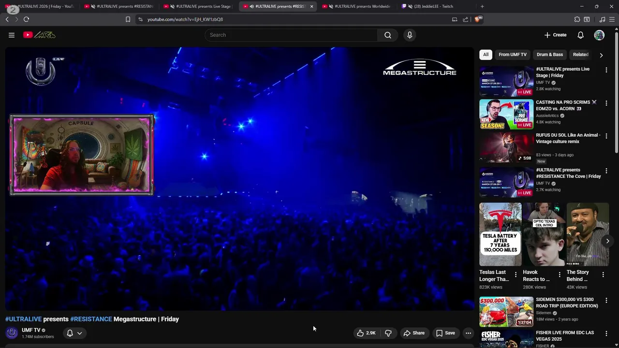Image resolution: width=619 pixels, height=348 pixels.
Task: Open the #ULTRALIVE hashtag link in title
Action: pyautogui.click(x=23, y=319)
